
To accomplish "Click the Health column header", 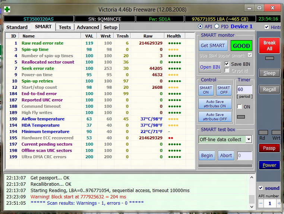I will [x=174, y=36].
